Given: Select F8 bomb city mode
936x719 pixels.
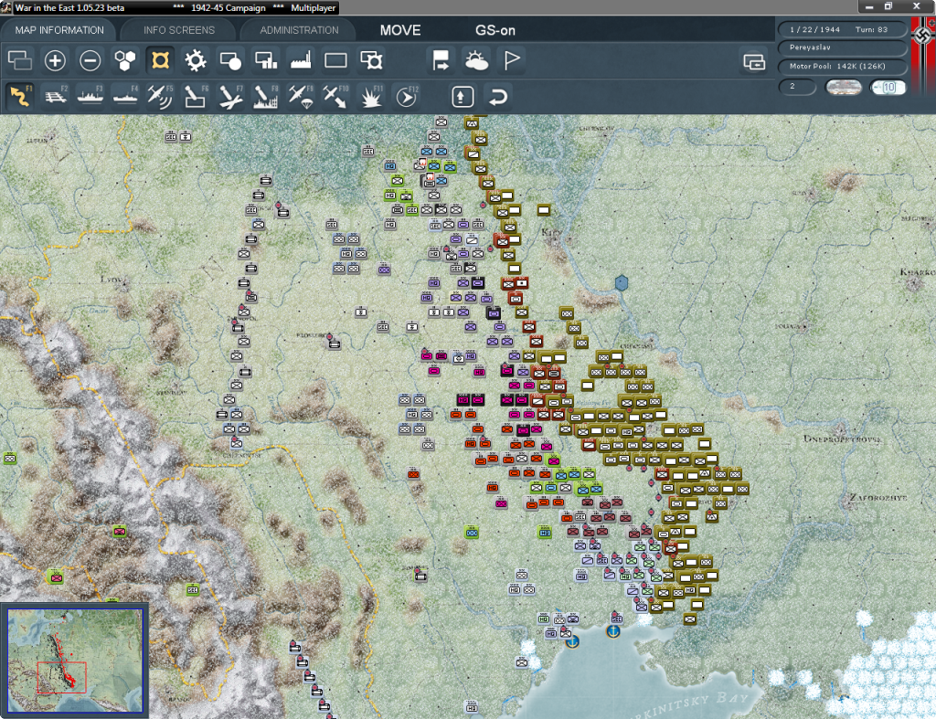Looking at the screenshot, I should tap(266, 96).
